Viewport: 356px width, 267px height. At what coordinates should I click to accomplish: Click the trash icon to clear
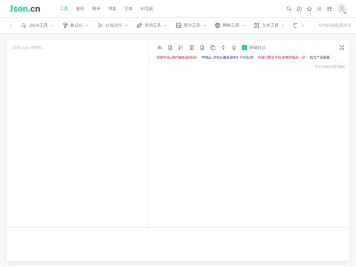click(192, 47)
